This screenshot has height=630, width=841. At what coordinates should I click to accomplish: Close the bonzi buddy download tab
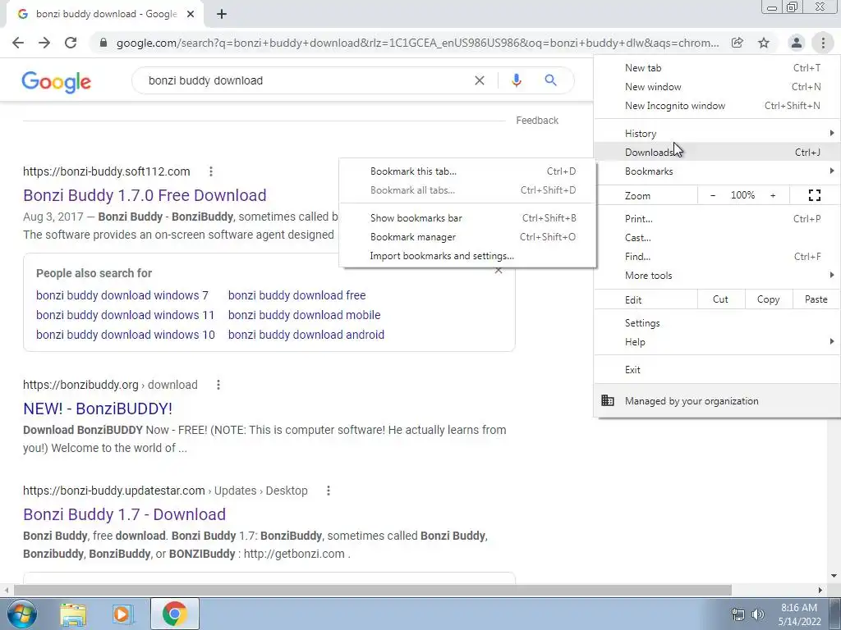(x=191, y=14)
